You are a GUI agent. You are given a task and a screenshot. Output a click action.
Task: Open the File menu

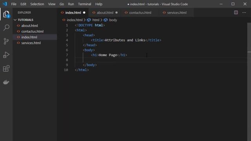tap(14, 4)
